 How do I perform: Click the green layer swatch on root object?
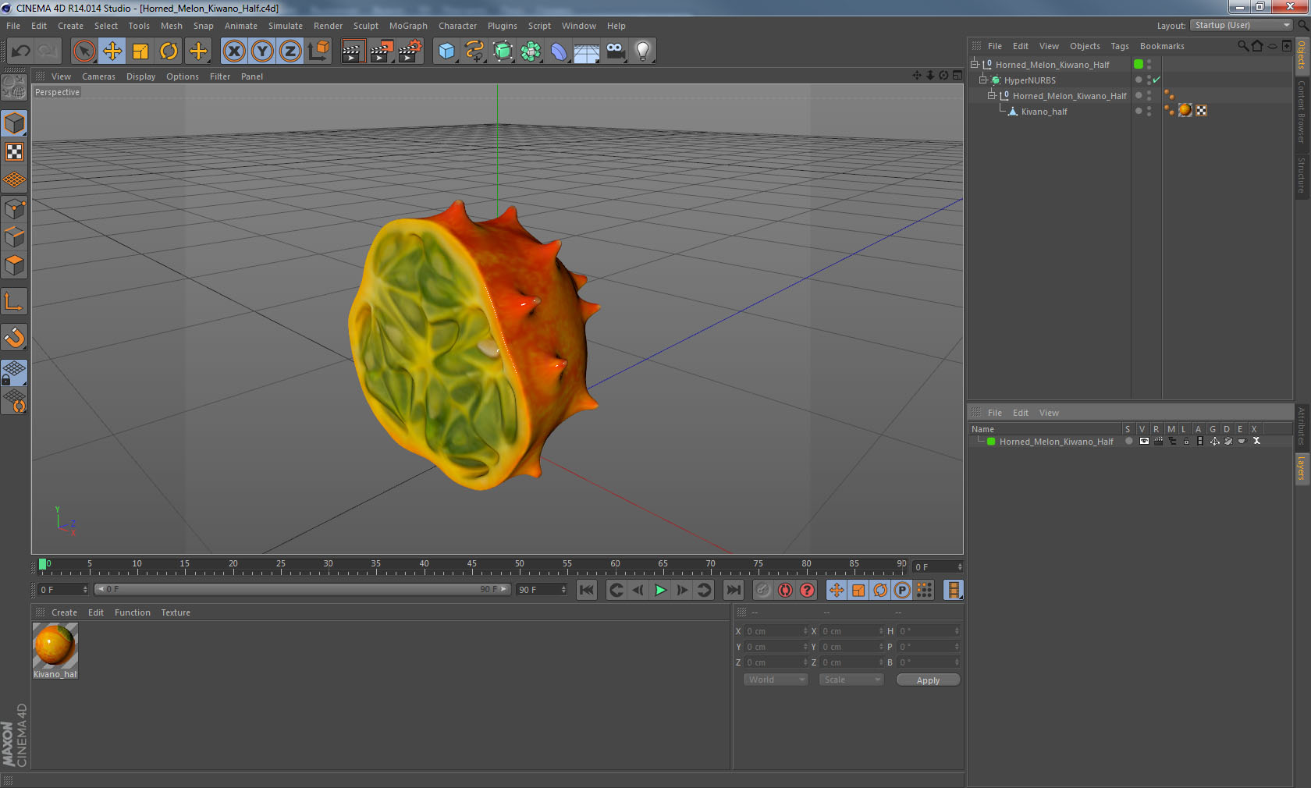pyautogui.click(x=1138, y=64)
